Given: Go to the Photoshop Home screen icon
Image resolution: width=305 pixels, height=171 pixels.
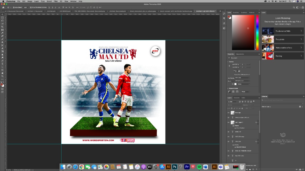Looking at the screenshot, I should (3, 7).
